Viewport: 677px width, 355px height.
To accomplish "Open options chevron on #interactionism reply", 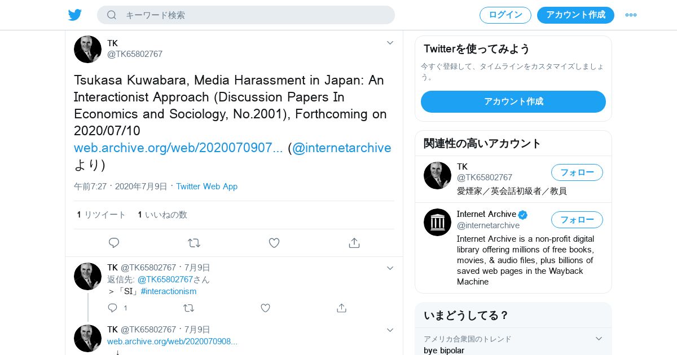I will tap(390, 268).
